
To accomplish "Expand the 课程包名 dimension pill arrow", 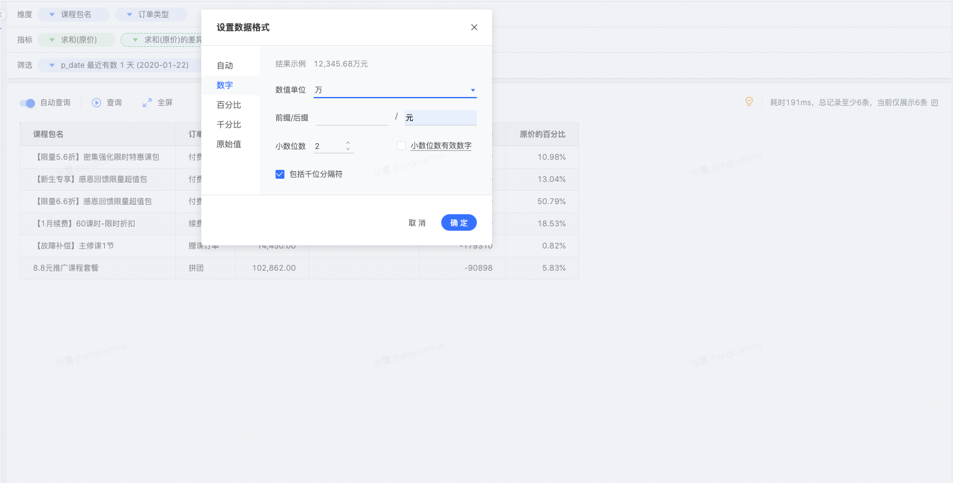I will pyautogui.click(x=51, y=15).
